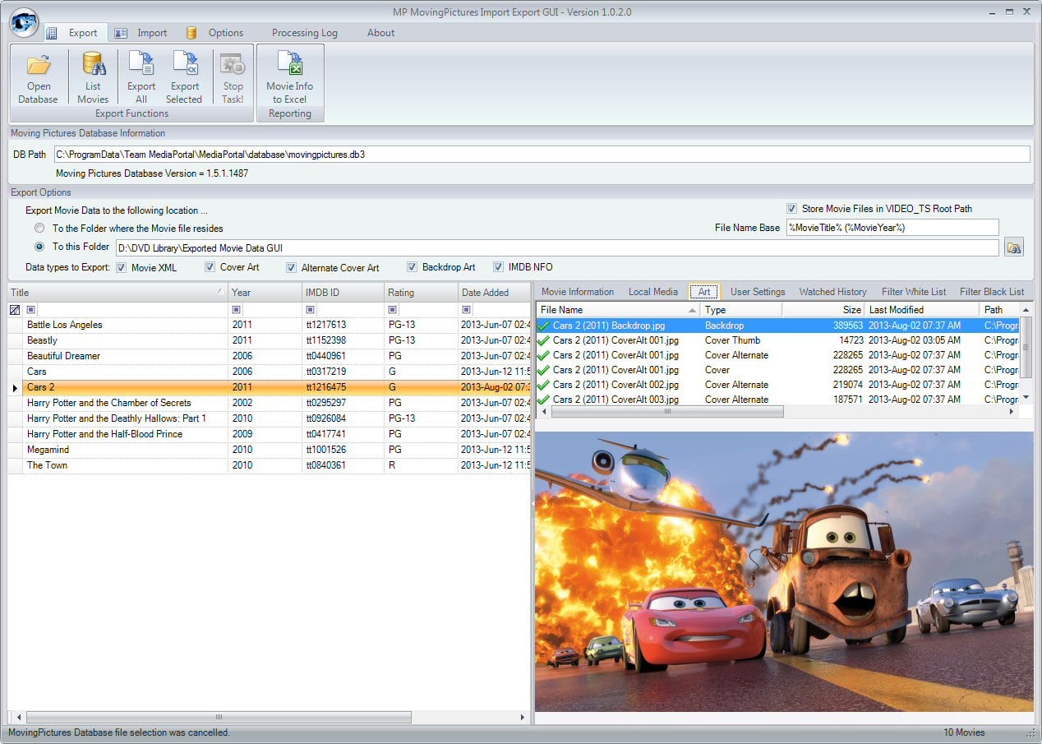This screenshot has width=1042, height=744.
Task: Sort movie list by Title column header
Action: 118,293
